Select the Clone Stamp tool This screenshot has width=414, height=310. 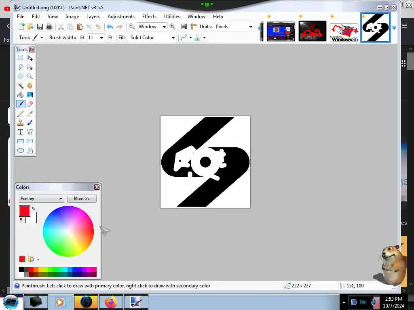[20, 123]
